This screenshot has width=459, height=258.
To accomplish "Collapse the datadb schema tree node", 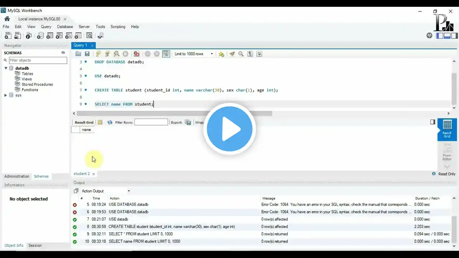I will tap(6, 68).
